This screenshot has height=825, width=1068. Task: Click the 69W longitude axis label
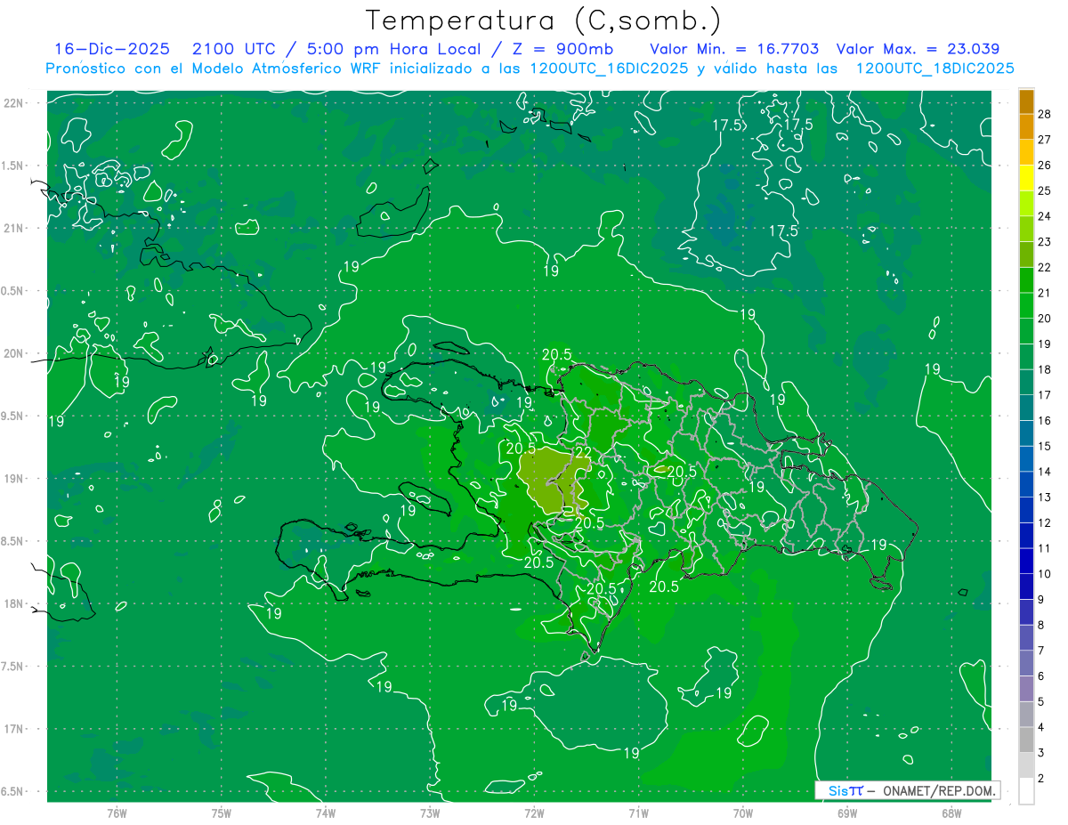[847, 813]
